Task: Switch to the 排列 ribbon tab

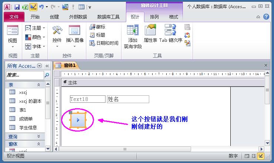Action: coord(154,17)
